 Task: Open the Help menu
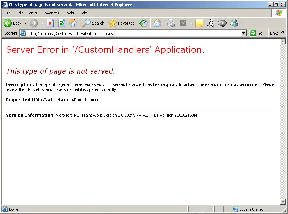83,13
